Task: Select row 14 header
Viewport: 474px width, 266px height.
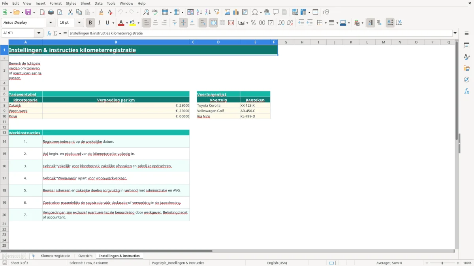Action: click(4, 141)
